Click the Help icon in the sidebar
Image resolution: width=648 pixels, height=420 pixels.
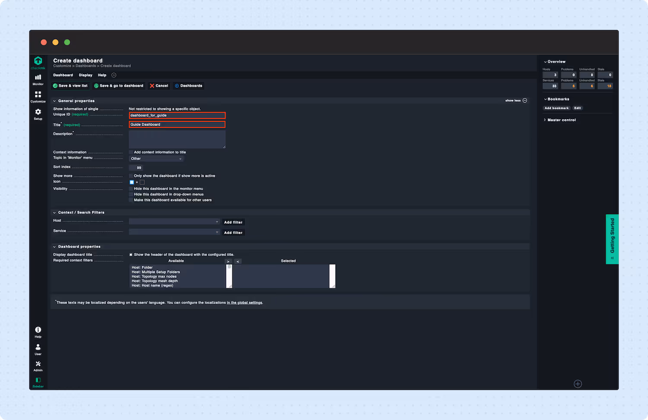click(x=38, y=331)
